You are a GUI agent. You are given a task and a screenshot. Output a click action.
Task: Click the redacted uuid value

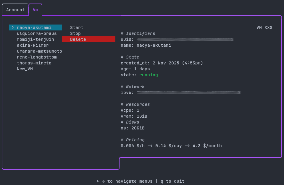click(185, 39)
